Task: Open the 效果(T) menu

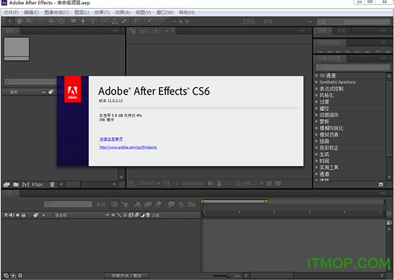Action: [x=102, y=13]
